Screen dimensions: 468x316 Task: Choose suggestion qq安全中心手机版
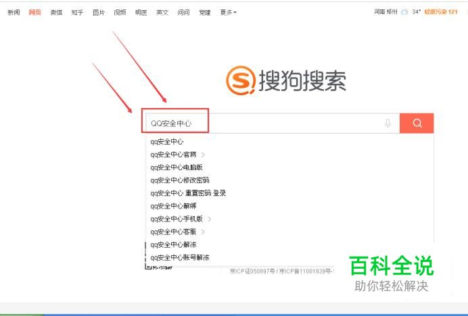(177, 219)
